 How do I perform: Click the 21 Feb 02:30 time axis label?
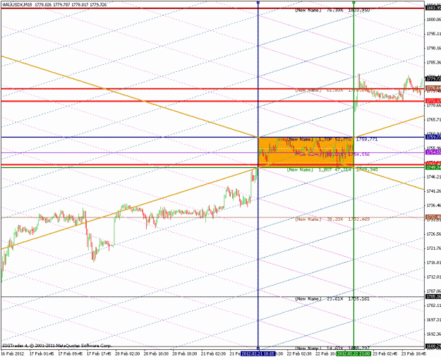click(213, 353)
